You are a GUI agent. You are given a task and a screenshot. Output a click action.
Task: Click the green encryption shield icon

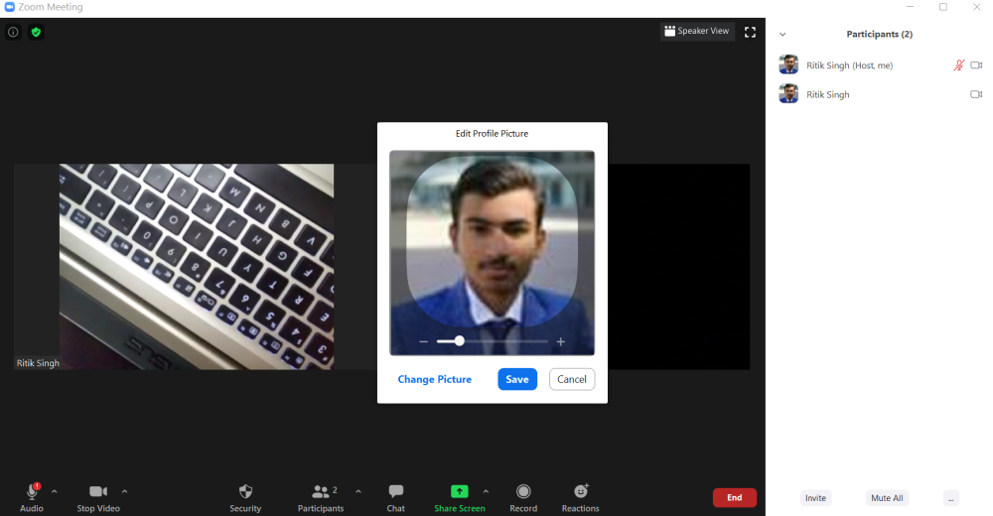click(x=36, y=32)
